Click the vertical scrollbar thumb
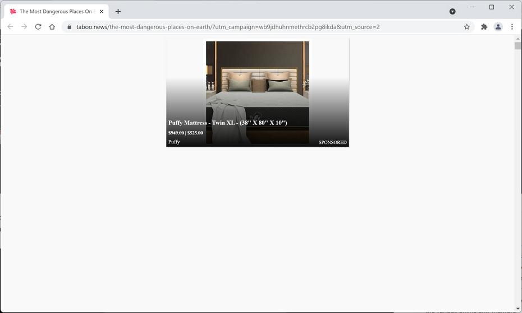The width and height of the screenshot is (522, 313). 518,45
